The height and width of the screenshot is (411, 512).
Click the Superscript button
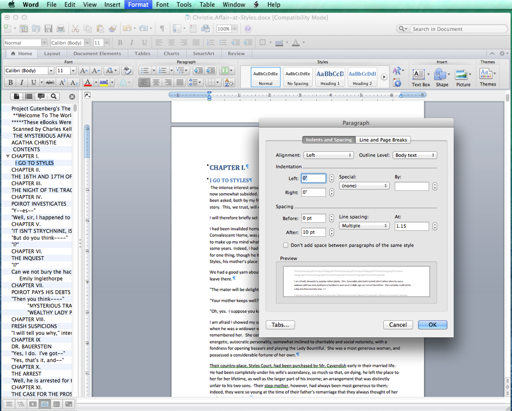[63, 83]
